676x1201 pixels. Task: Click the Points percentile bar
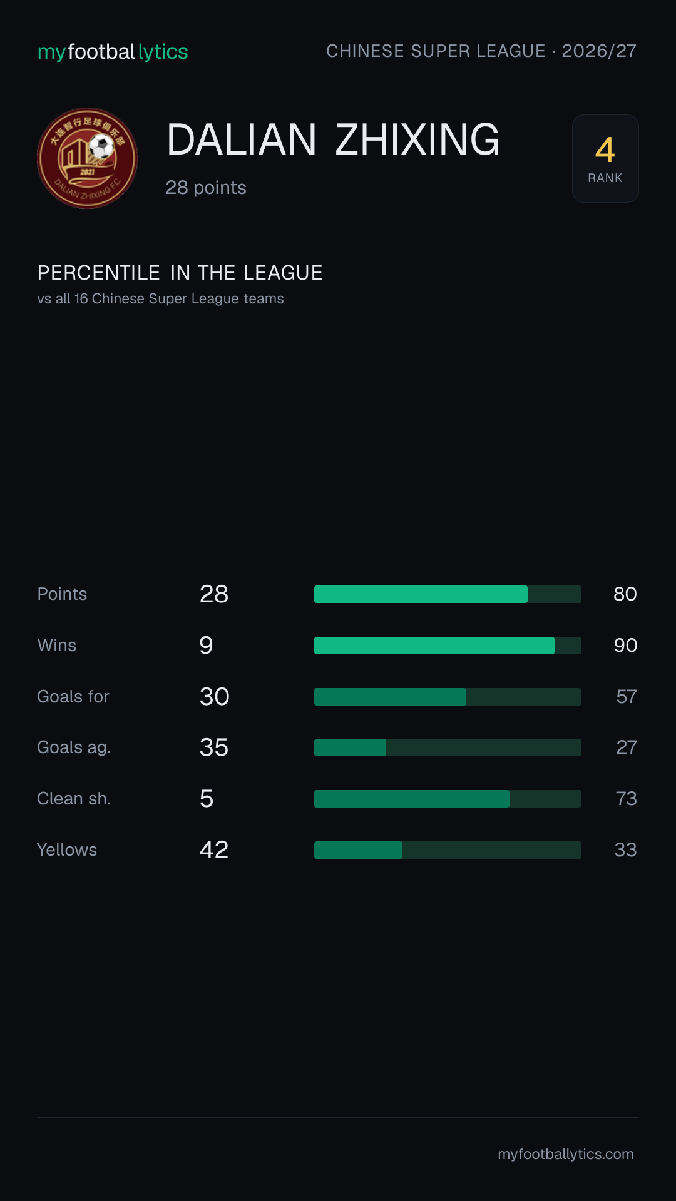(x=448, y=594)
